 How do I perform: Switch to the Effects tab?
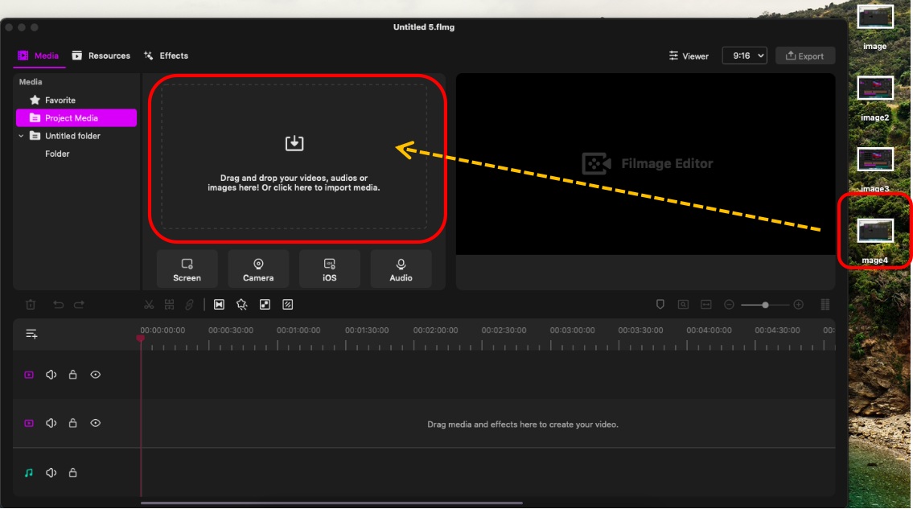(166, 55)
